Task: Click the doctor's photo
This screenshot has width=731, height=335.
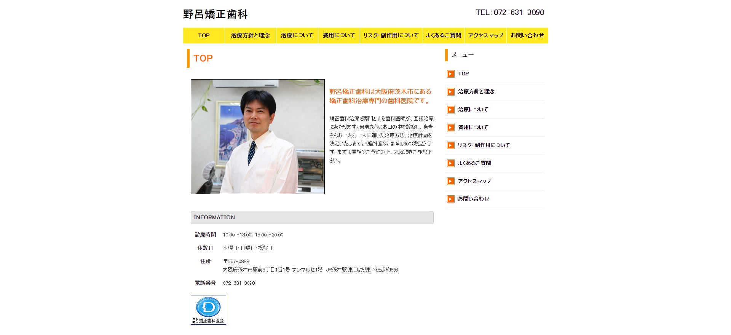Action: (258, 137)
